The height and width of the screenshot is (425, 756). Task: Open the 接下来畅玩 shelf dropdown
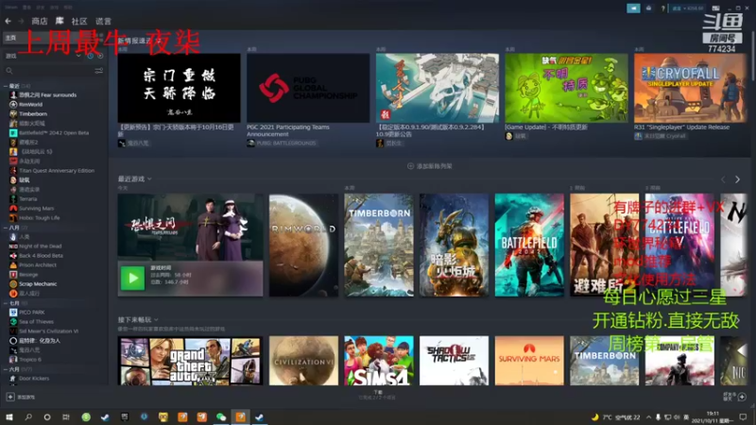click(138, 319)
